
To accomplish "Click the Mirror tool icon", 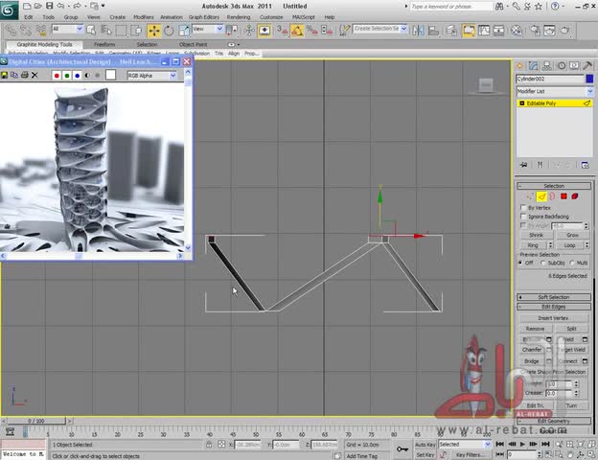I will point(418,31).
